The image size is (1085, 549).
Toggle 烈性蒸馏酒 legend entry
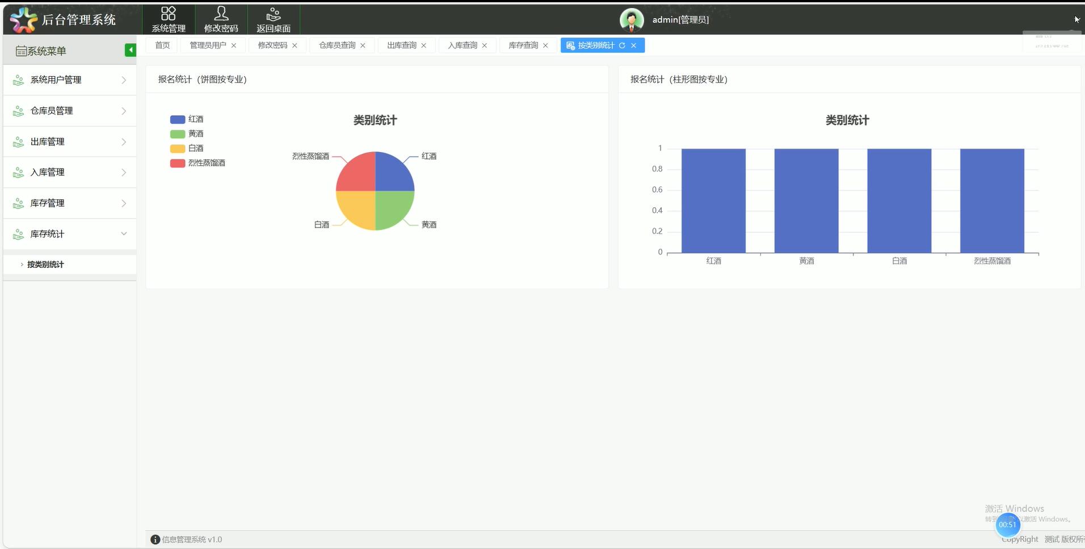[x=197, y=163]
